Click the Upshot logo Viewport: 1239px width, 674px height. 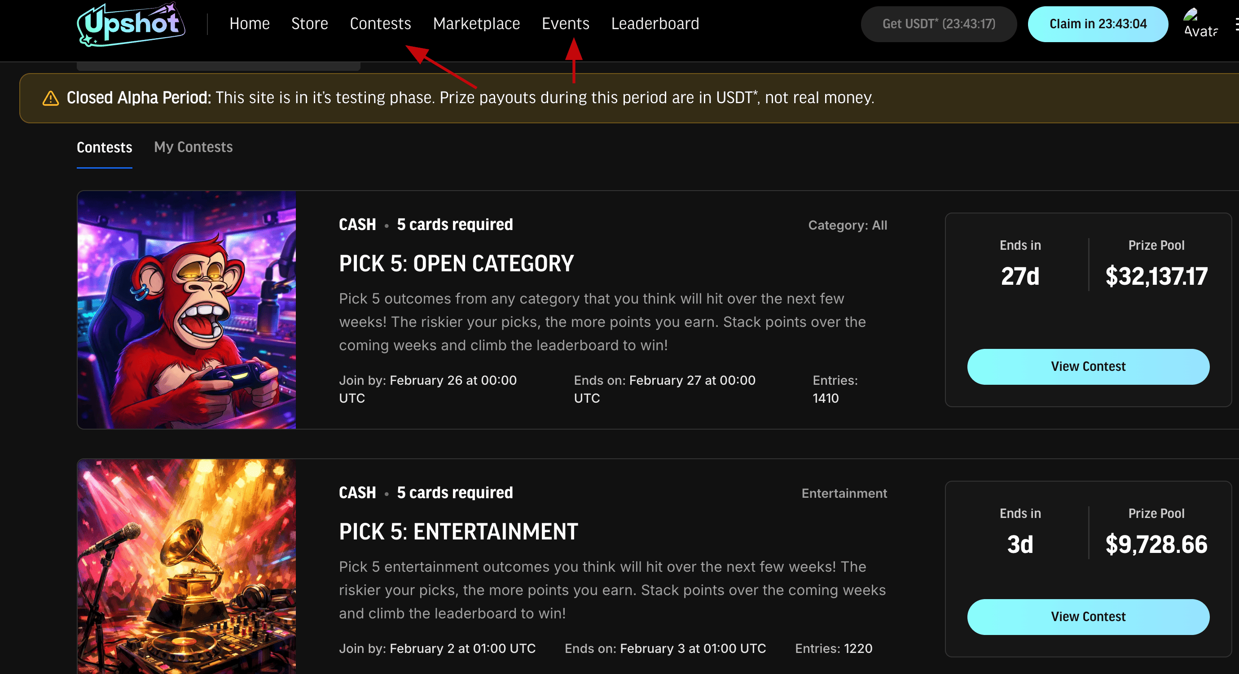pos(130,24)
